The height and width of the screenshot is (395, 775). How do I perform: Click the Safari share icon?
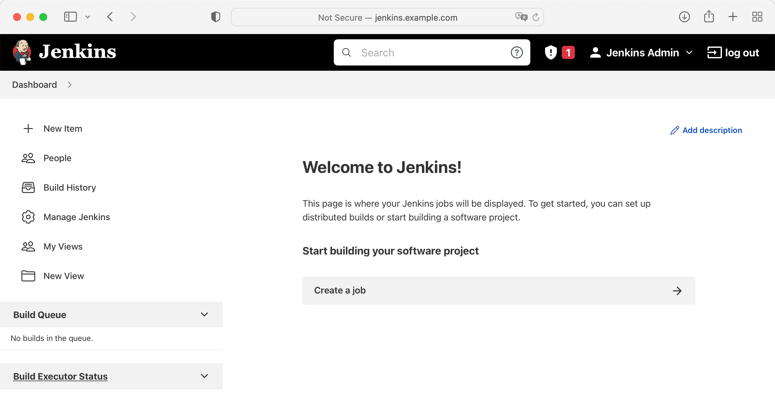[709, 17]
